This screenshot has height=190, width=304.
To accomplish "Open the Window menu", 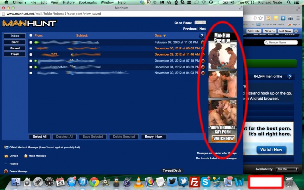I will (107, 2).
